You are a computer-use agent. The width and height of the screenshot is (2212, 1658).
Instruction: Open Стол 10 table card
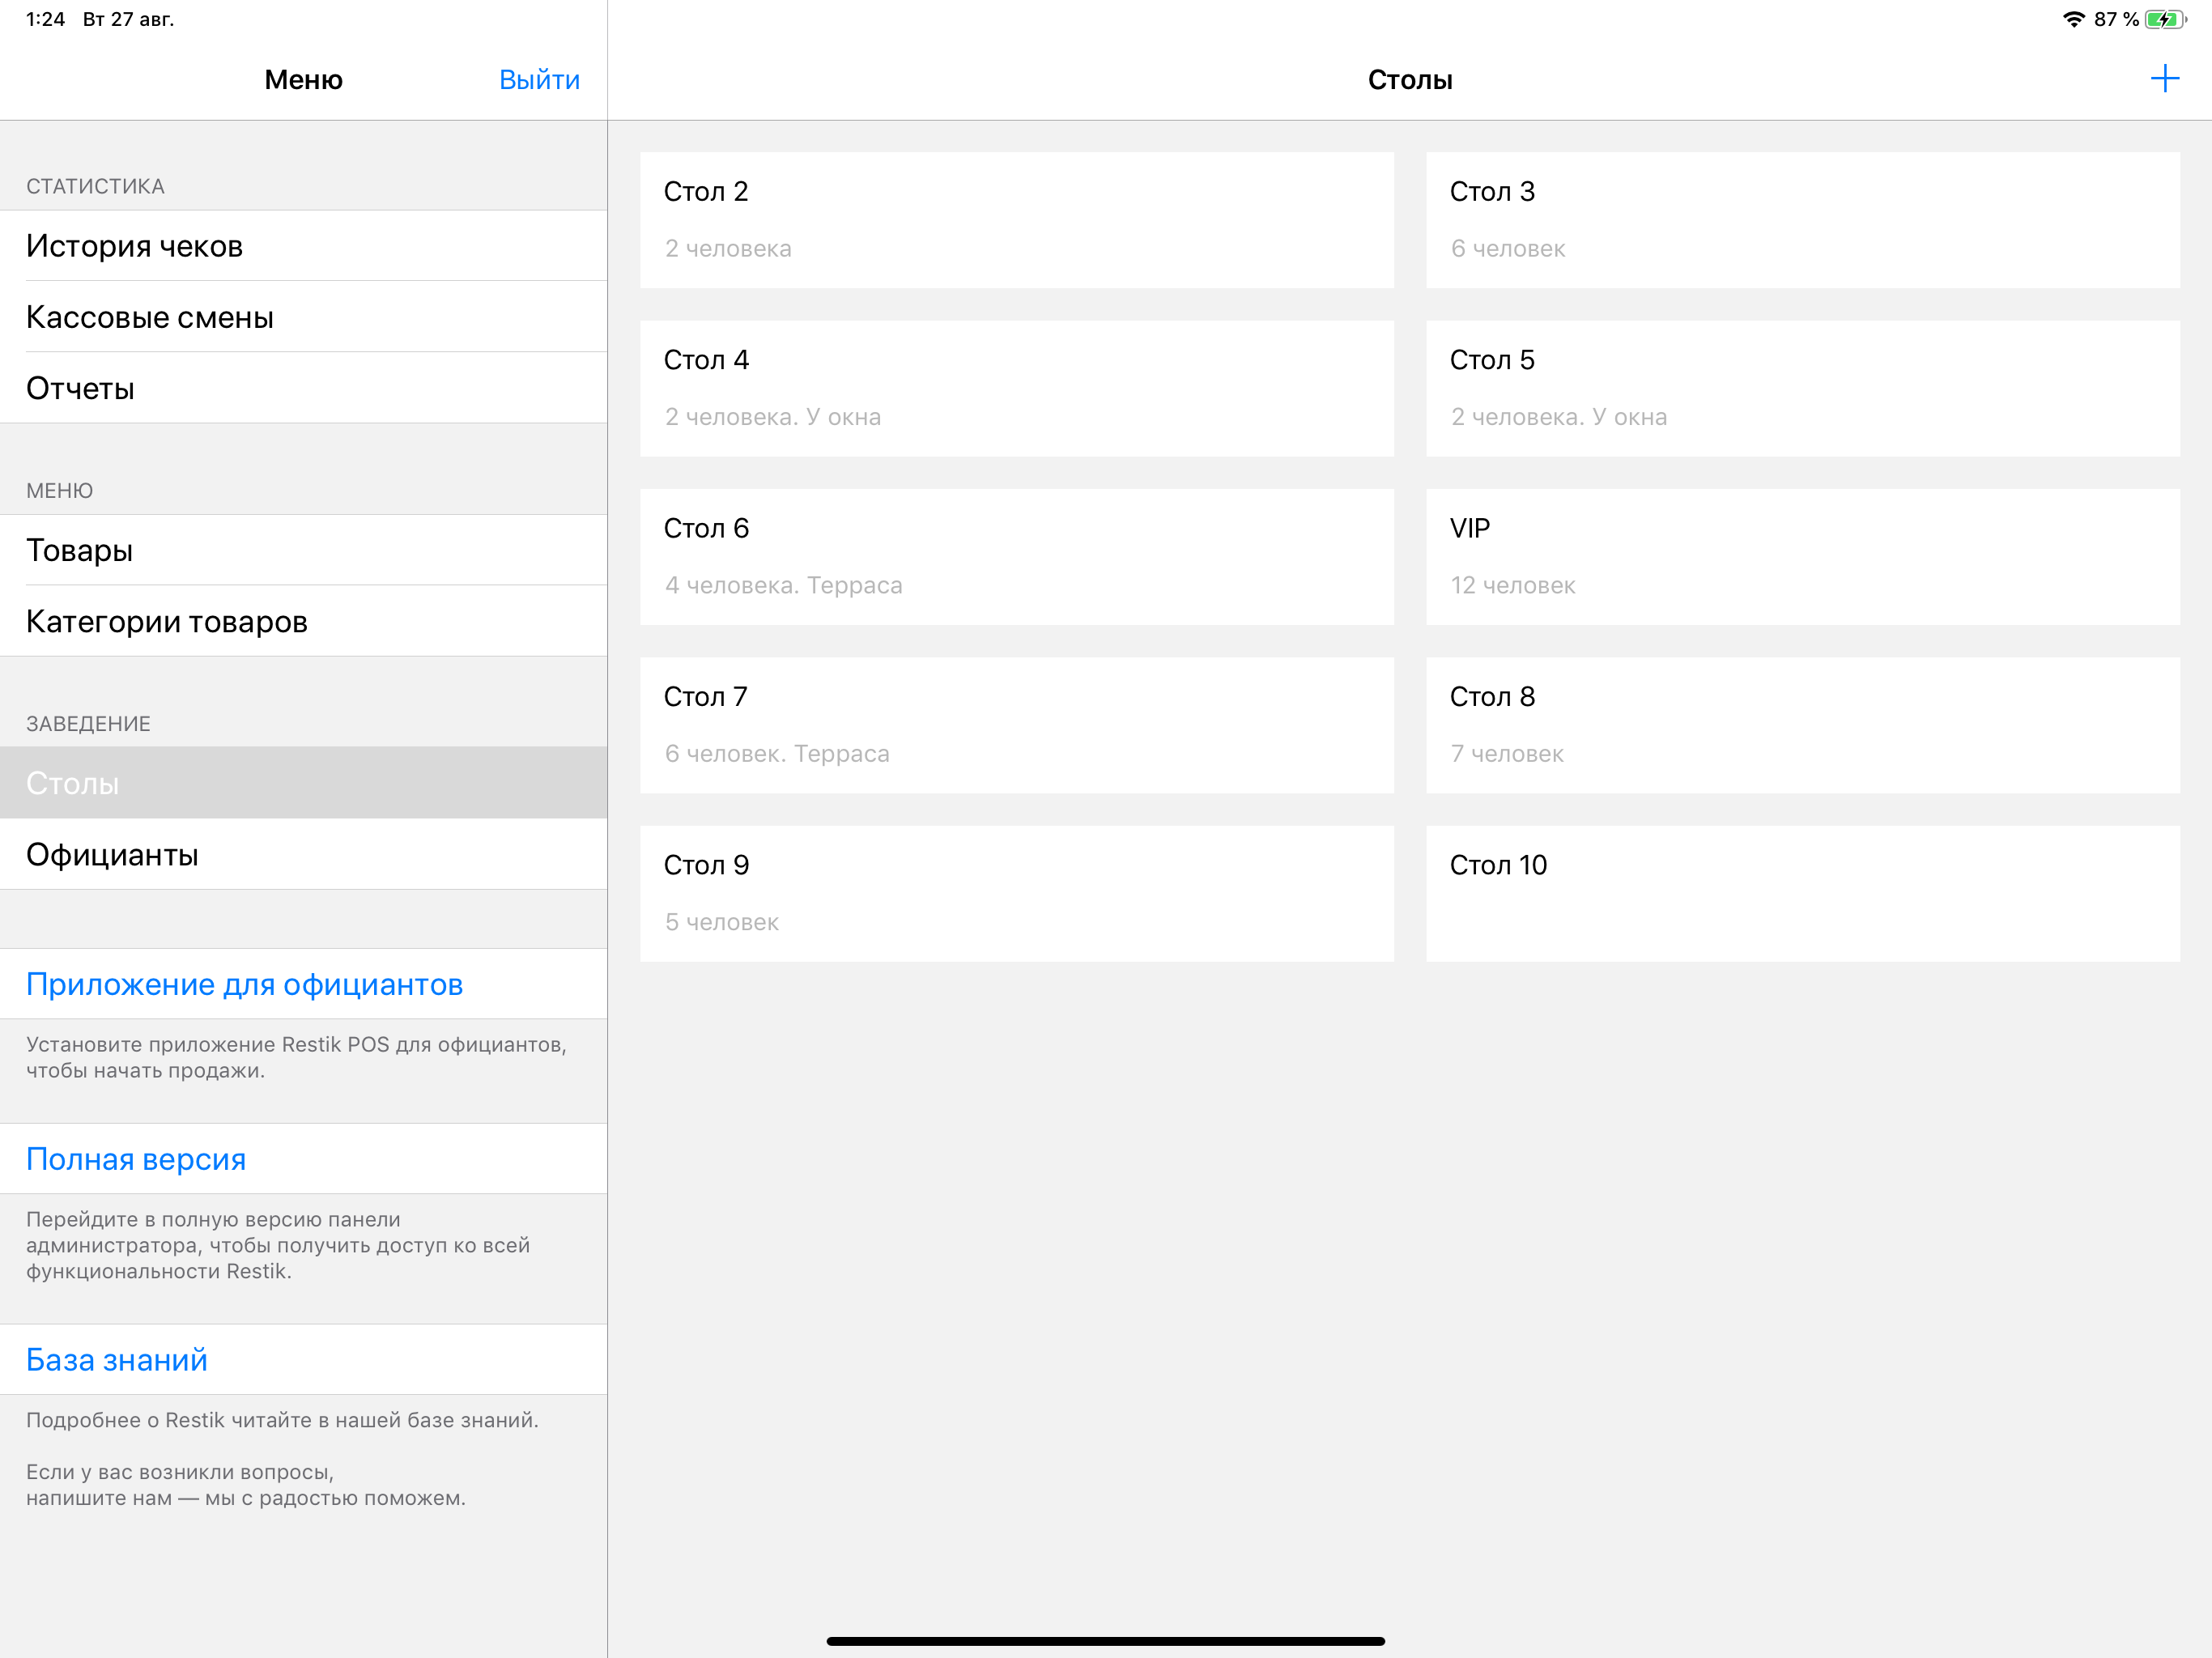click(x=1802, y=893)
